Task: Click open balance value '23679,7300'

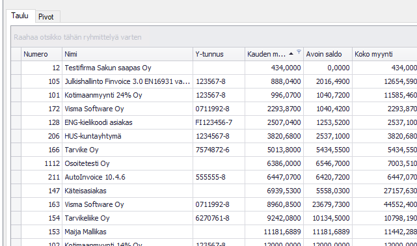Action: point(328,204)
